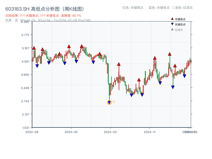
Task: Click the 准确度: 80.1% text
Action: click(x=71, y=16)
